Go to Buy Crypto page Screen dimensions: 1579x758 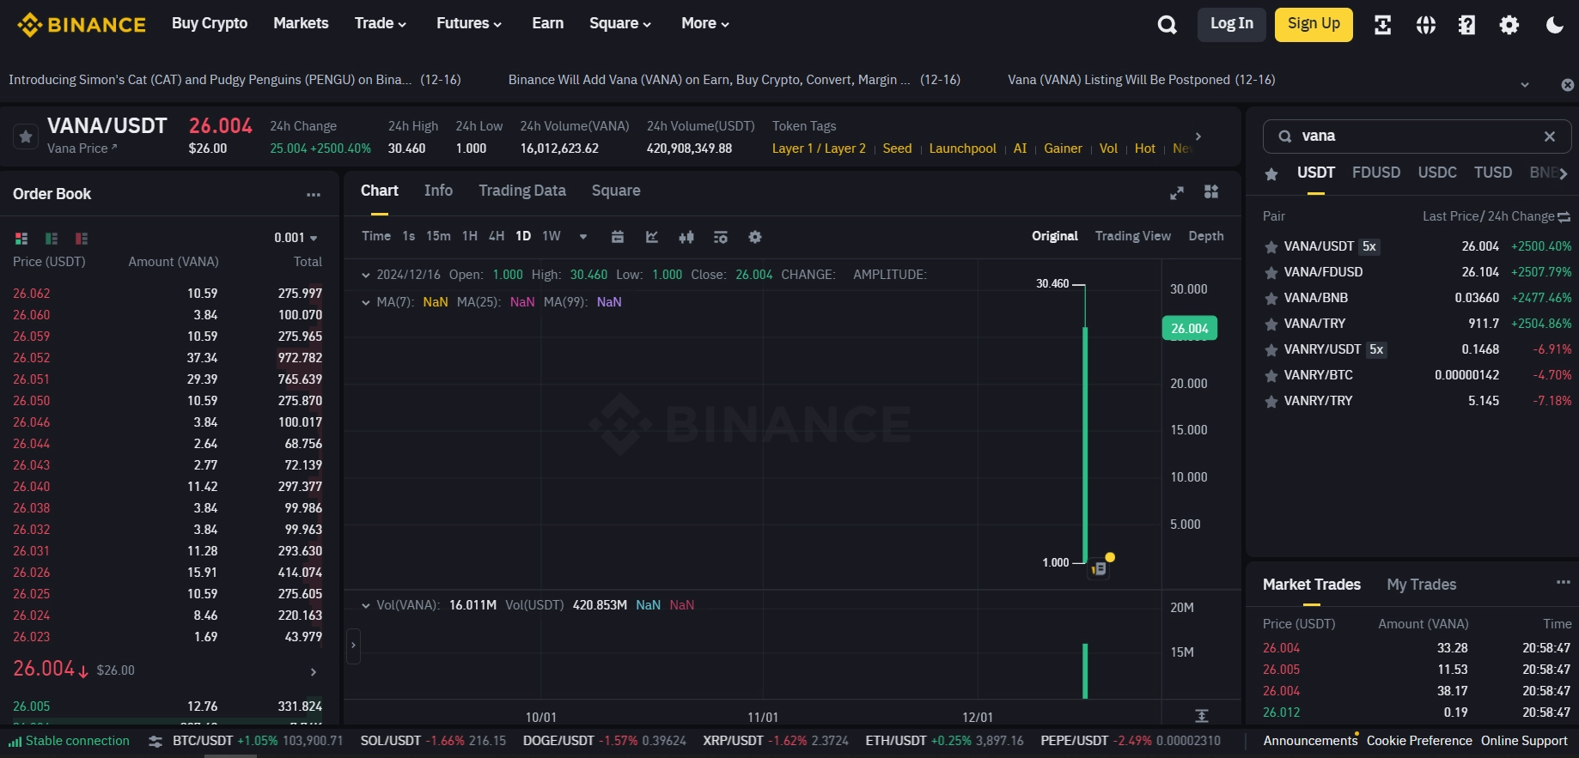(x=210, y=23)
